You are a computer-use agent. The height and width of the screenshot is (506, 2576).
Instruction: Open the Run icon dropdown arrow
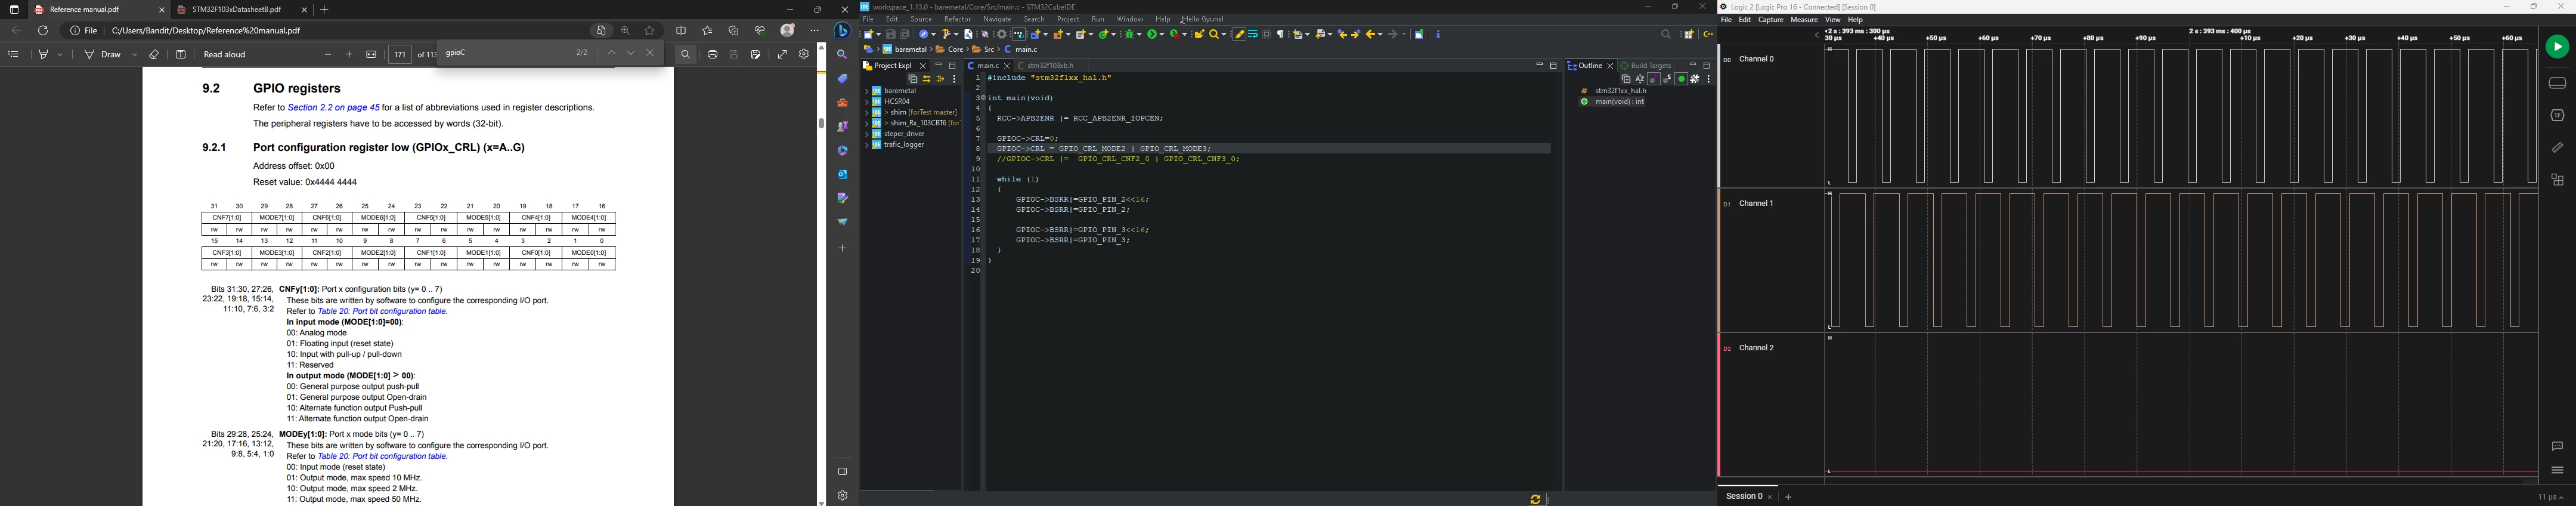1162,34
